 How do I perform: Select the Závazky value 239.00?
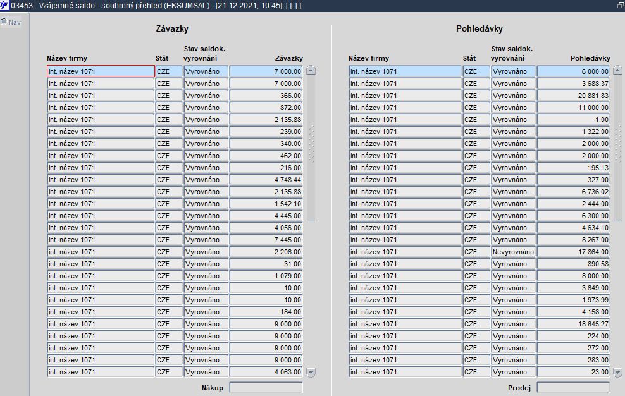[x=266, y=132]
